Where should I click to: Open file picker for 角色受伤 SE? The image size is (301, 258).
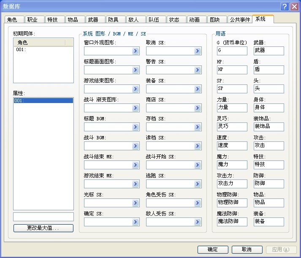(x=197, y=203)
